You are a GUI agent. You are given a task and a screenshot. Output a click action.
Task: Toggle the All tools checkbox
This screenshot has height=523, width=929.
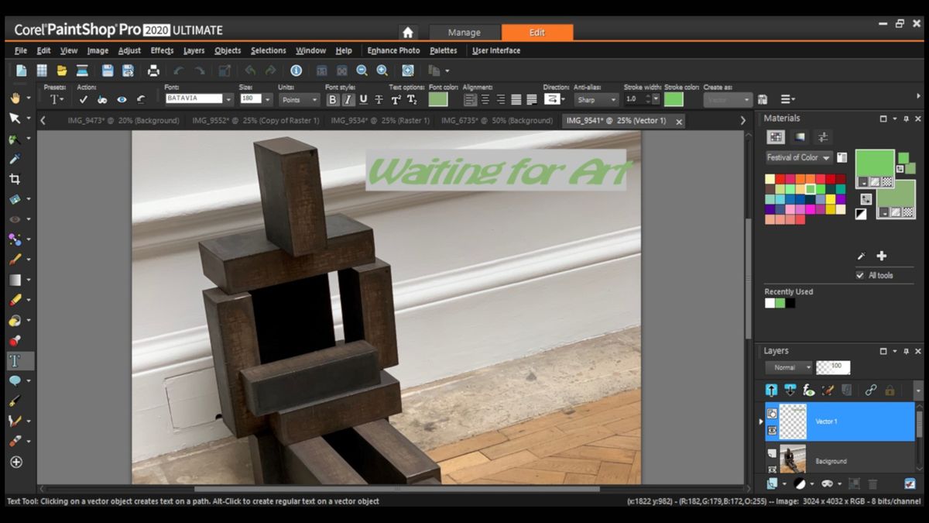click(x=860, y=275)
